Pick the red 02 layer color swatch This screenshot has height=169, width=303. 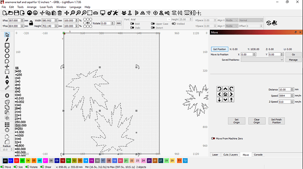[x=16, y=161]
